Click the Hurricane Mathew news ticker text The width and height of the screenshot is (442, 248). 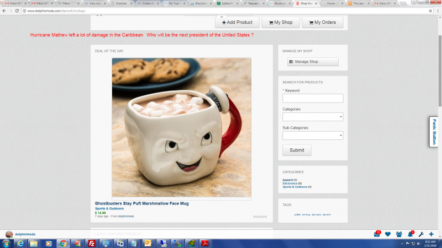coord(87,35)
